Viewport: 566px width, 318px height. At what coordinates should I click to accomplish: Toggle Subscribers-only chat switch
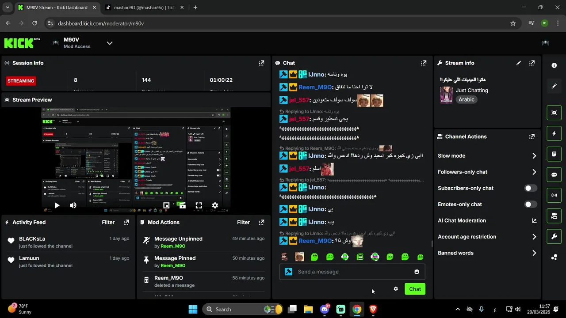tap(531, 188)
